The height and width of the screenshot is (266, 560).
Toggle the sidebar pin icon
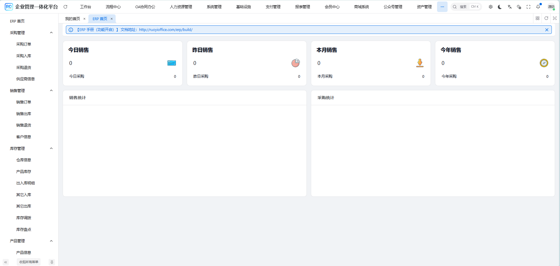[52, 262]
